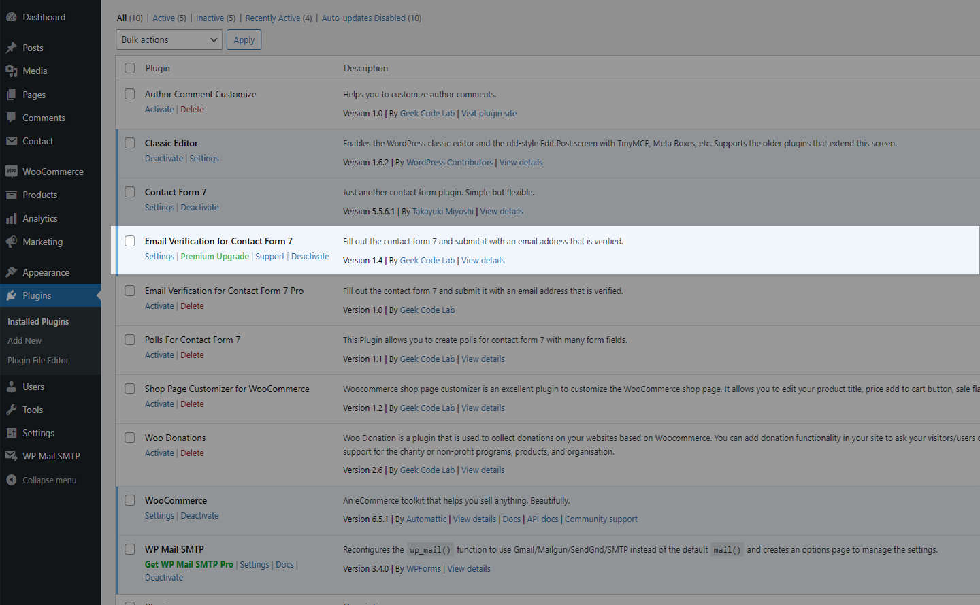Click the Support link for Email Verification
The image size is (980, 605).
(270, 256)
